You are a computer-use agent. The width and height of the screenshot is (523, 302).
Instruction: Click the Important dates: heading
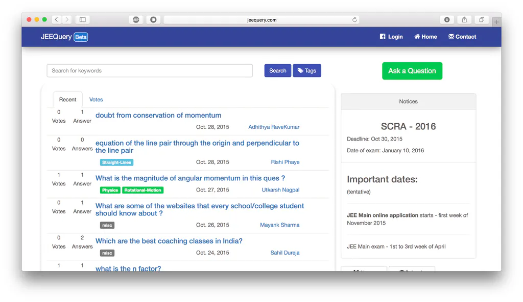point(382,179)
